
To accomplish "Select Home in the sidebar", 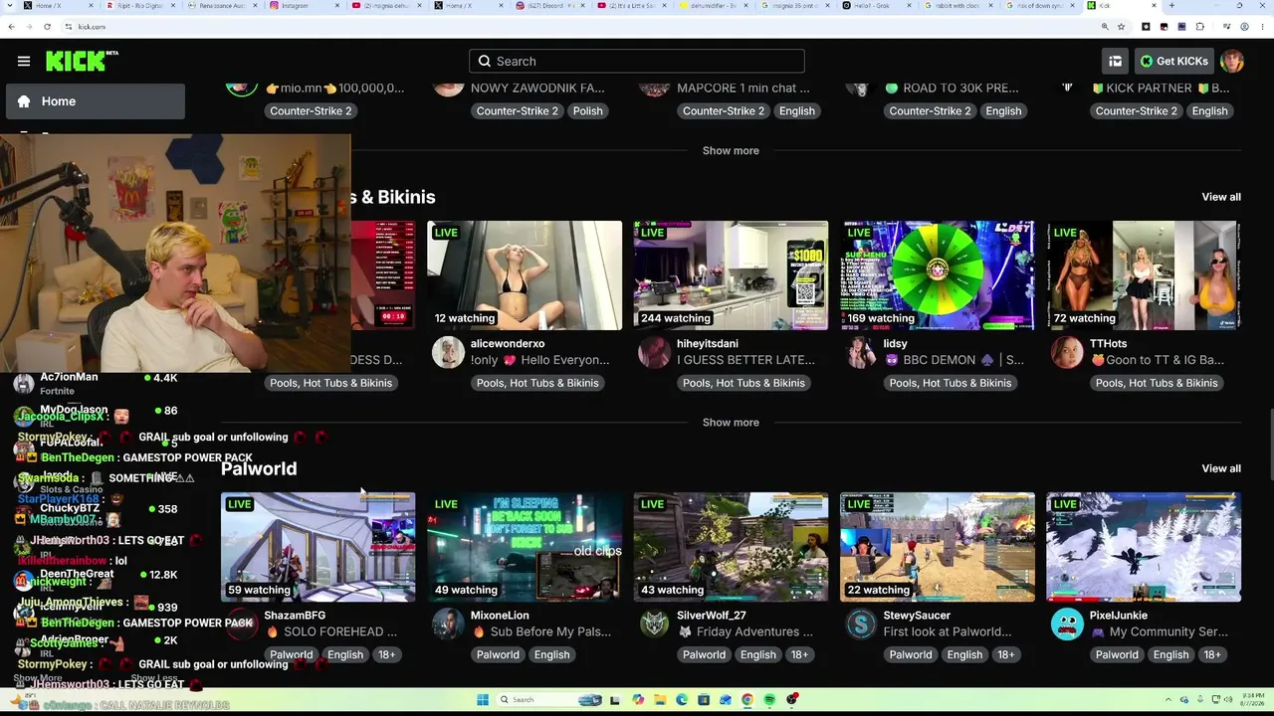I will click(95, 101).
